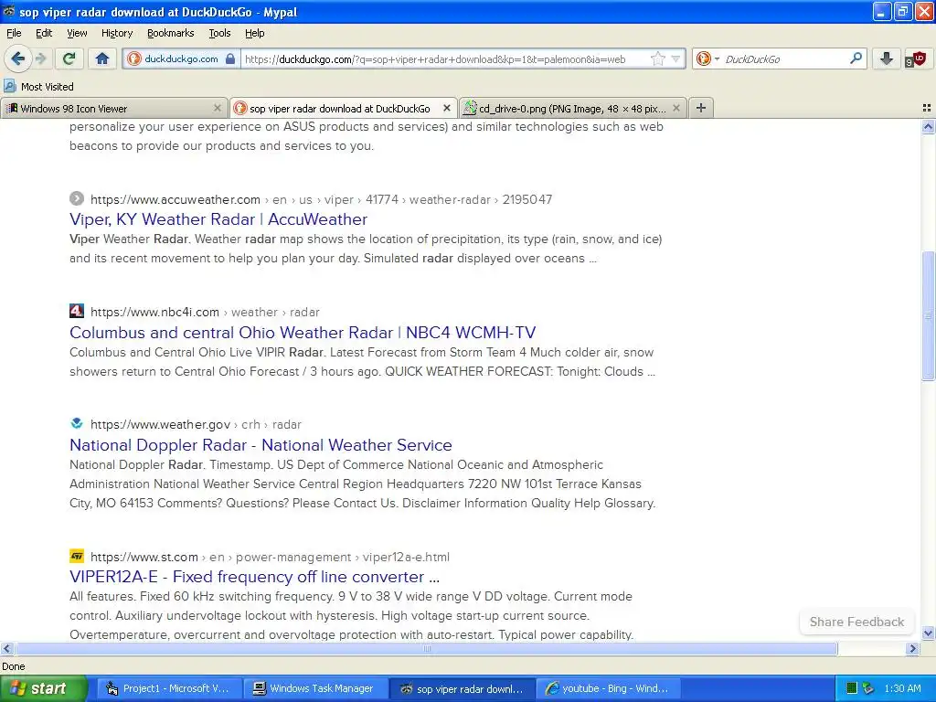Go back with the browser back arrow
The width and height of the screenshot is (936, 702).
click(18, 58)
